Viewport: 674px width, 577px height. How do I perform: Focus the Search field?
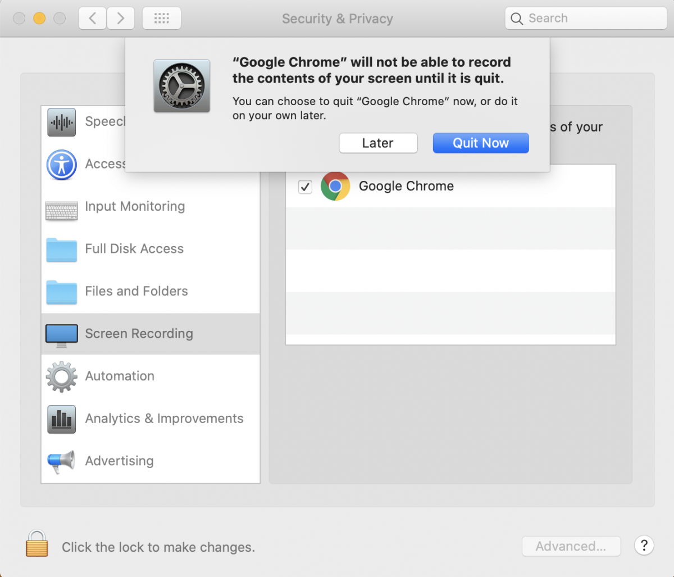pyautogui.click(x=586, y=19)
